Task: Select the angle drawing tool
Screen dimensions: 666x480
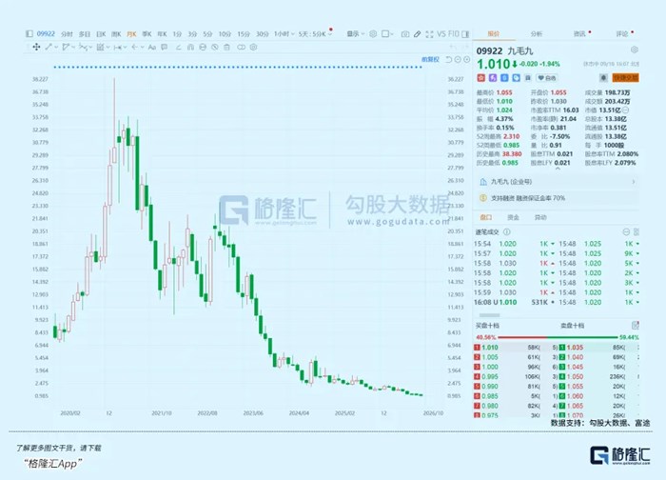Action: [x=179, y=48]
